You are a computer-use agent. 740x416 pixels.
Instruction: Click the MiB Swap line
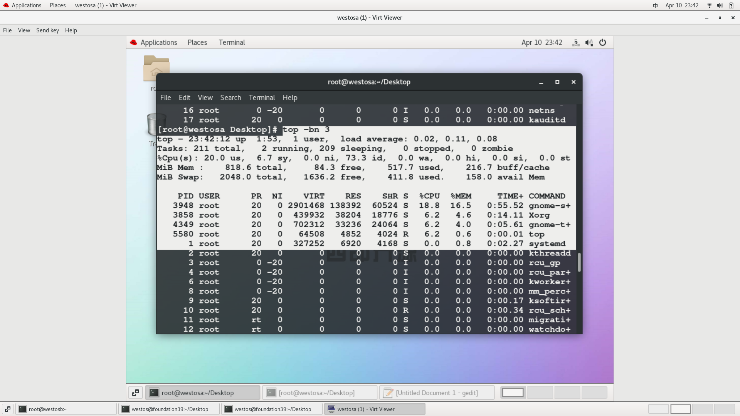(x=351, y=177)
